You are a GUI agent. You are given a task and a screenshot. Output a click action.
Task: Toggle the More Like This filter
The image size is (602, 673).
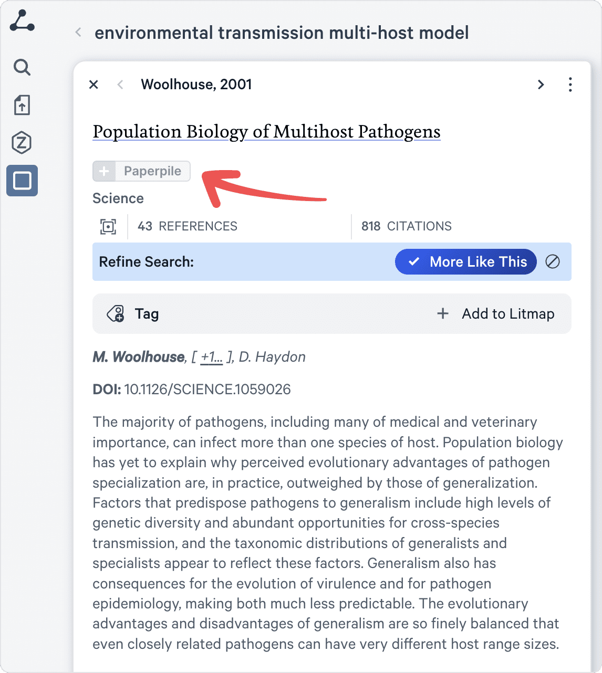tap(465, 261)
